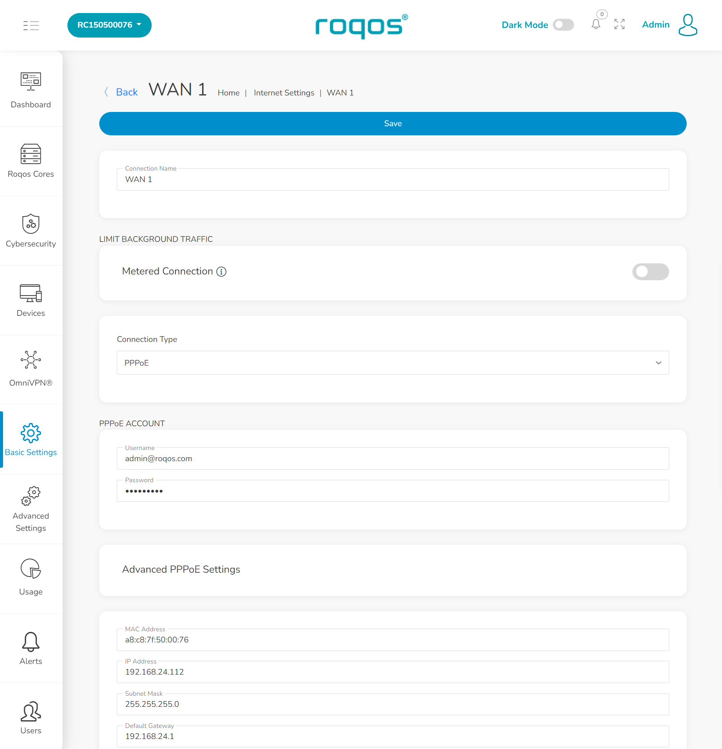Image resolution: width=722 pixels, height=749 pixels.
Task: Open the notifications bell icon
Action: (596, 25)
